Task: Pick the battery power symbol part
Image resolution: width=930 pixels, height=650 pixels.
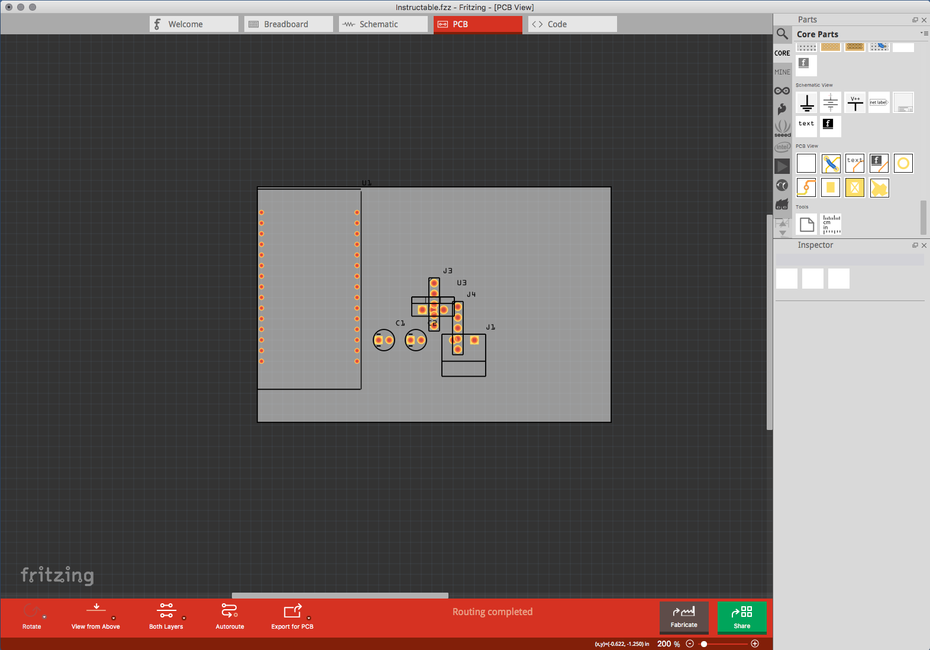Action: pyautogui.click(x=831, y=103)
